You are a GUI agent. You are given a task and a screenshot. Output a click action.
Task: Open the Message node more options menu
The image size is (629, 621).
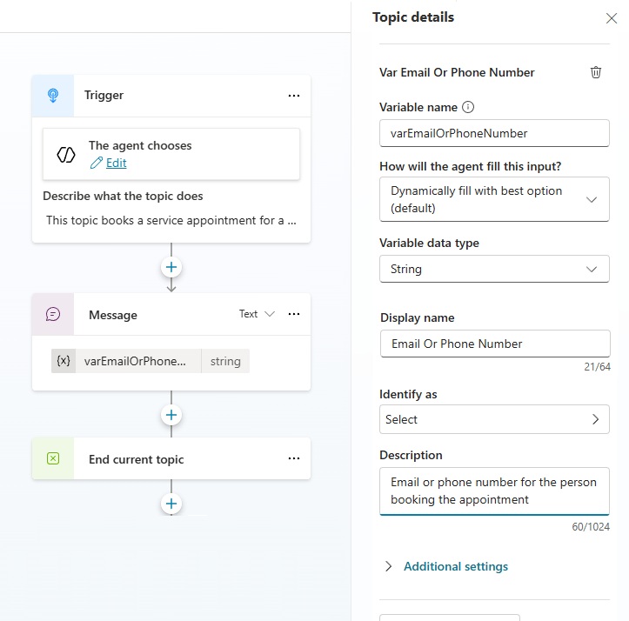tap(294, 315)
